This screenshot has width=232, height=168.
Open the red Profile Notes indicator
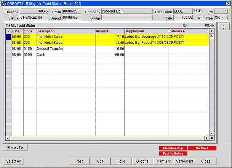pos(173,154)
